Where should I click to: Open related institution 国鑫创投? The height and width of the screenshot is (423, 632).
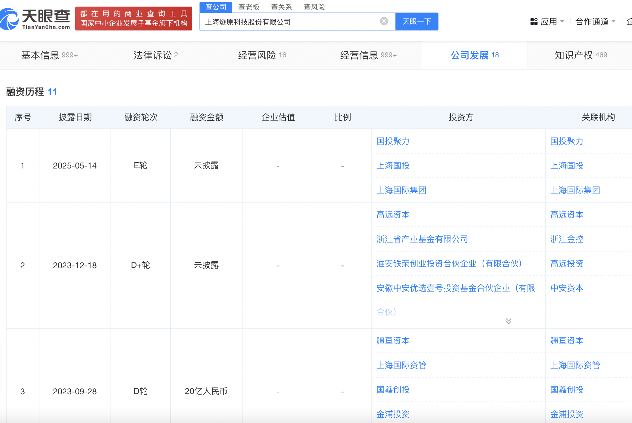[567, 390]
